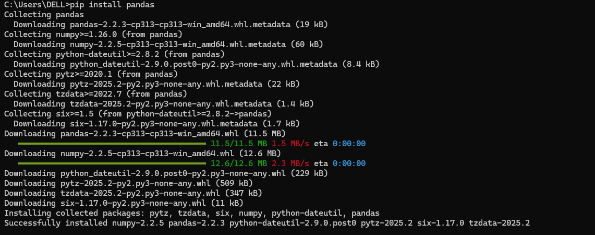Click the pandas-2.2.3 whl.metadata filename
The image size is (595, 235).
point(180,25)
